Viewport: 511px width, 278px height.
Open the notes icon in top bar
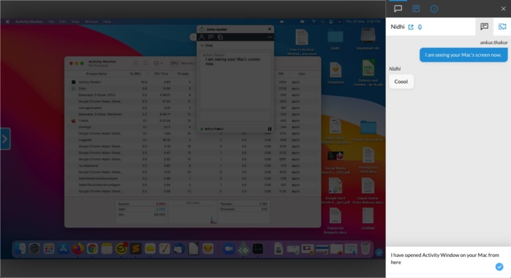(416, 9)
